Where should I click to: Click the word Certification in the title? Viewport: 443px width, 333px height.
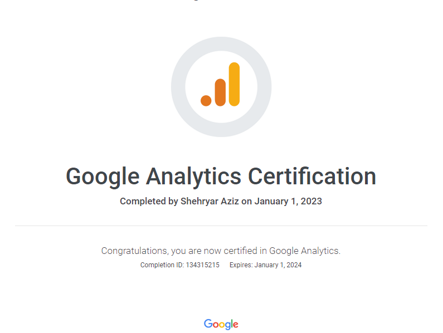point(312,177)
